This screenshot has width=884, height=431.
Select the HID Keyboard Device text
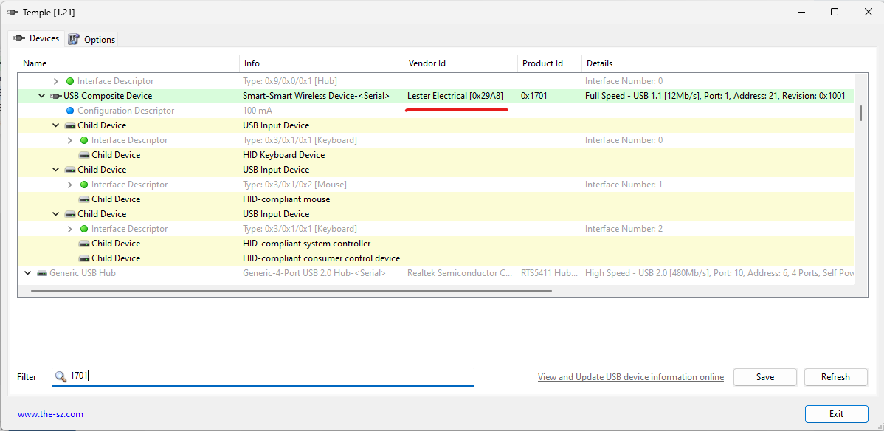pyautogui.click(x=283, y=155)
